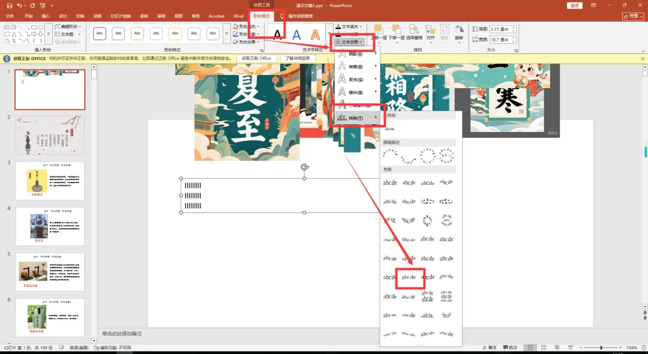Open the 棱台(B) submenu item
648x354 pixels.
click(358, 92)
